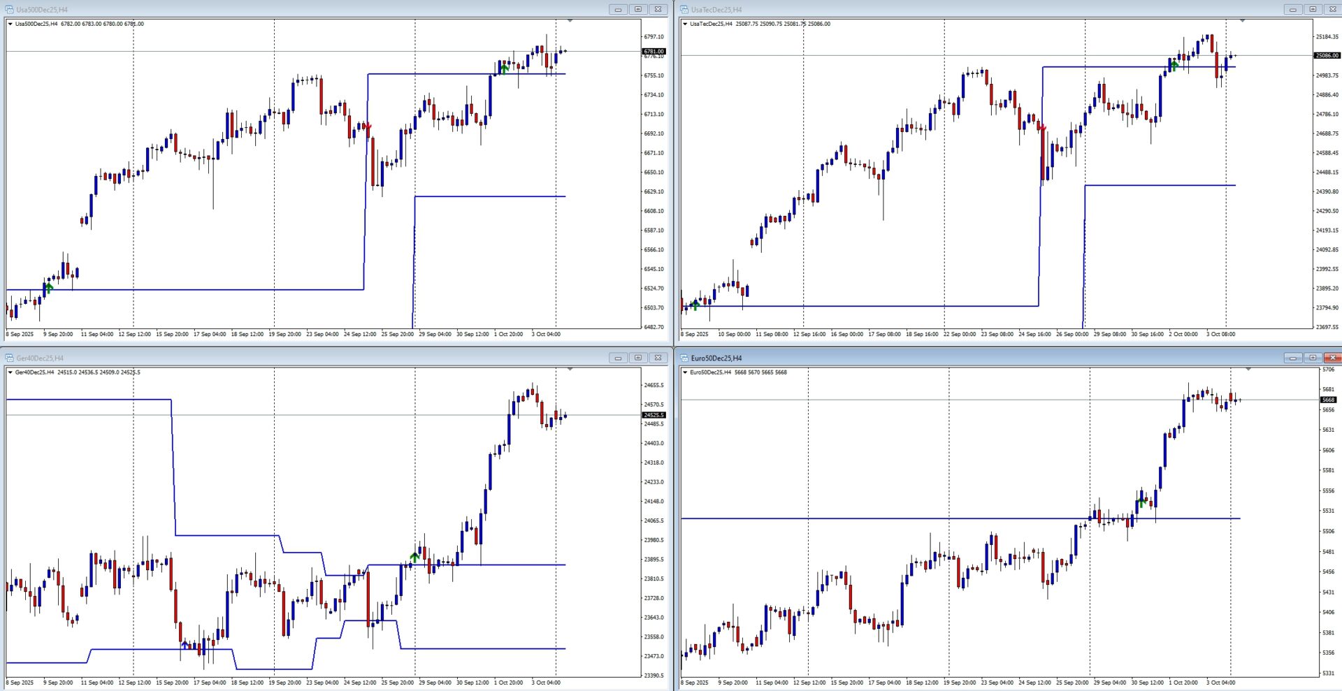Minimize the Ger40Dec25 chart window

(617, 358)
